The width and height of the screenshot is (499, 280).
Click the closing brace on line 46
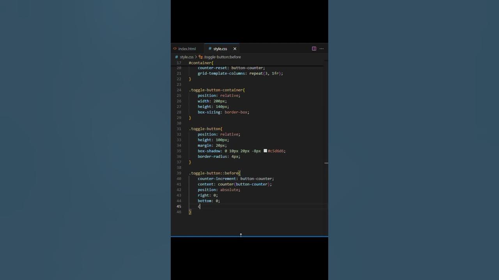pos(190,212)
